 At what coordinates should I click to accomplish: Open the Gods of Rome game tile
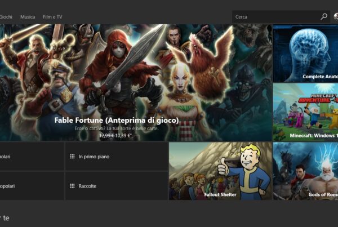[x=305, y=171]
